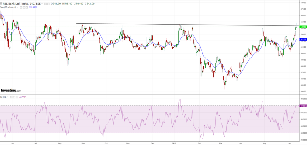Click the Investing.com logo

11,90
